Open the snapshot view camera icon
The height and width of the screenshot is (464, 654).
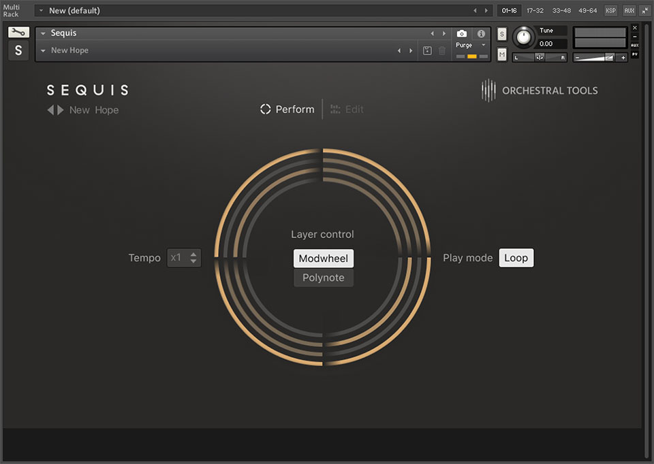pos(462,33)
